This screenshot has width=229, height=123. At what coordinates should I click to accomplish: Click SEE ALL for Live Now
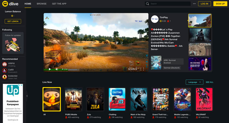pos(210,82)
